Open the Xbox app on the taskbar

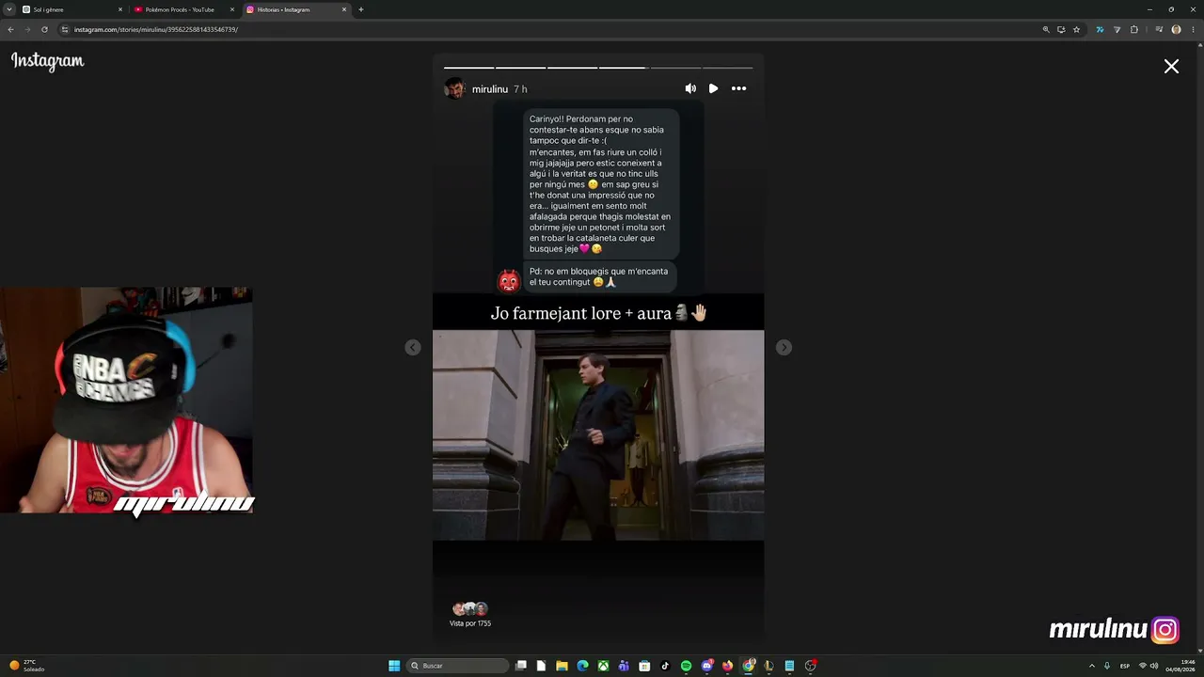click(x=603, y=666)
